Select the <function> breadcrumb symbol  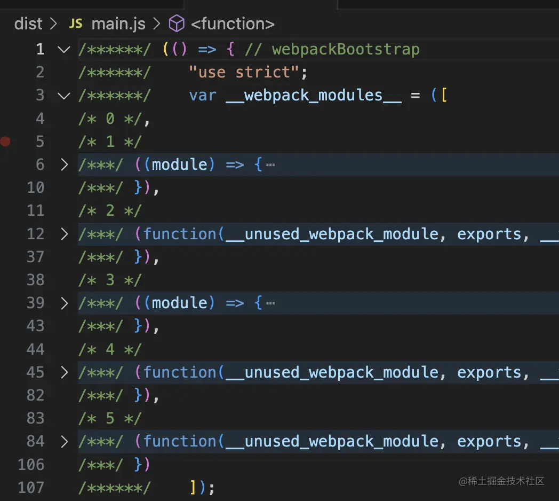tap(233, 24)
